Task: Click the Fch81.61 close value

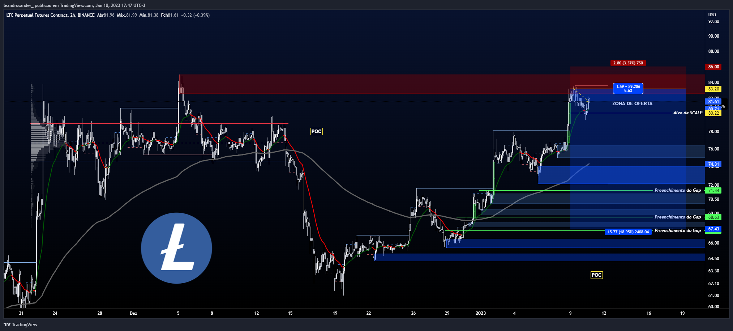Action: point(170,15)
